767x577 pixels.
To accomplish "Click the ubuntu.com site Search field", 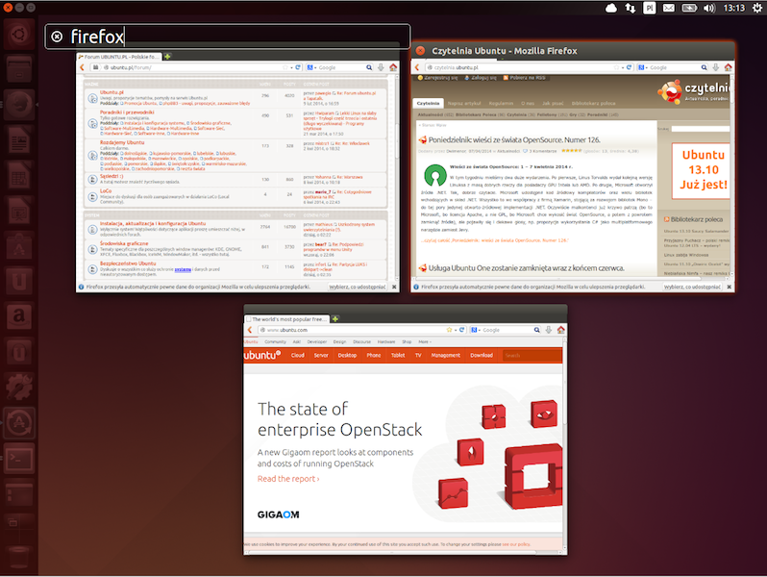I will coord(532,355).
